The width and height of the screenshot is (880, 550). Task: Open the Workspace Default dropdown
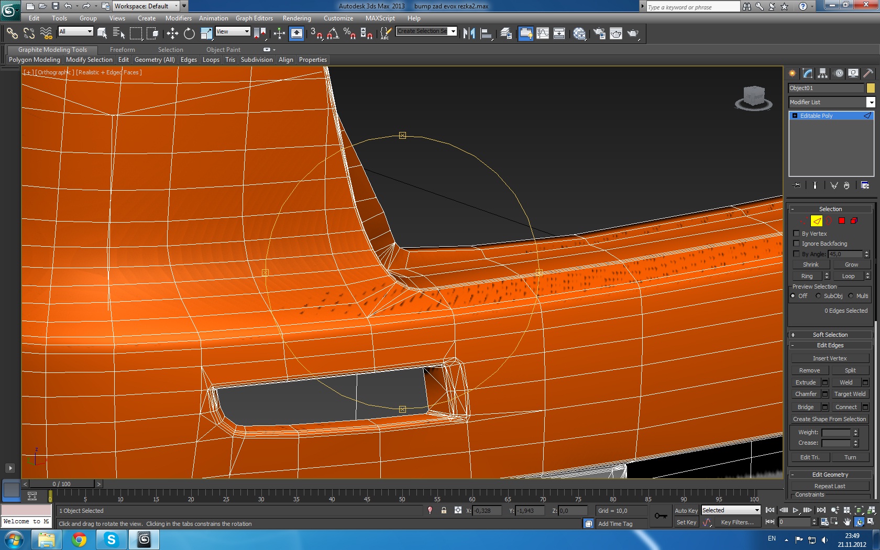coord(146,6)
